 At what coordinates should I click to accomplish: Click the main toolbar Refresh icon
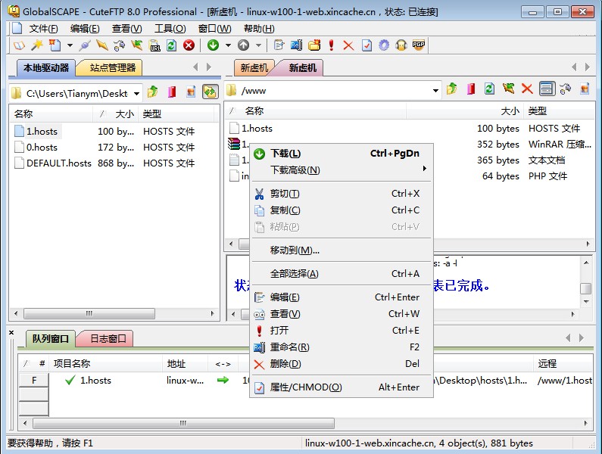[172, 45]
